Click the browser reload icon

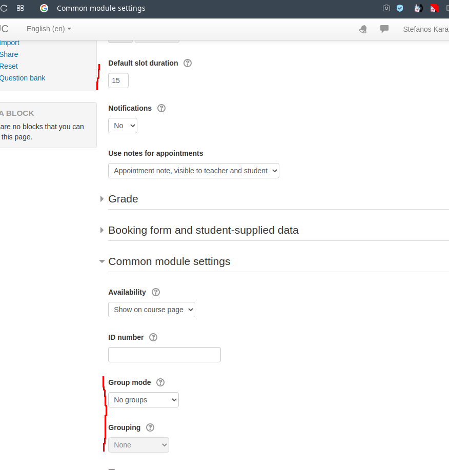(4, 8)
